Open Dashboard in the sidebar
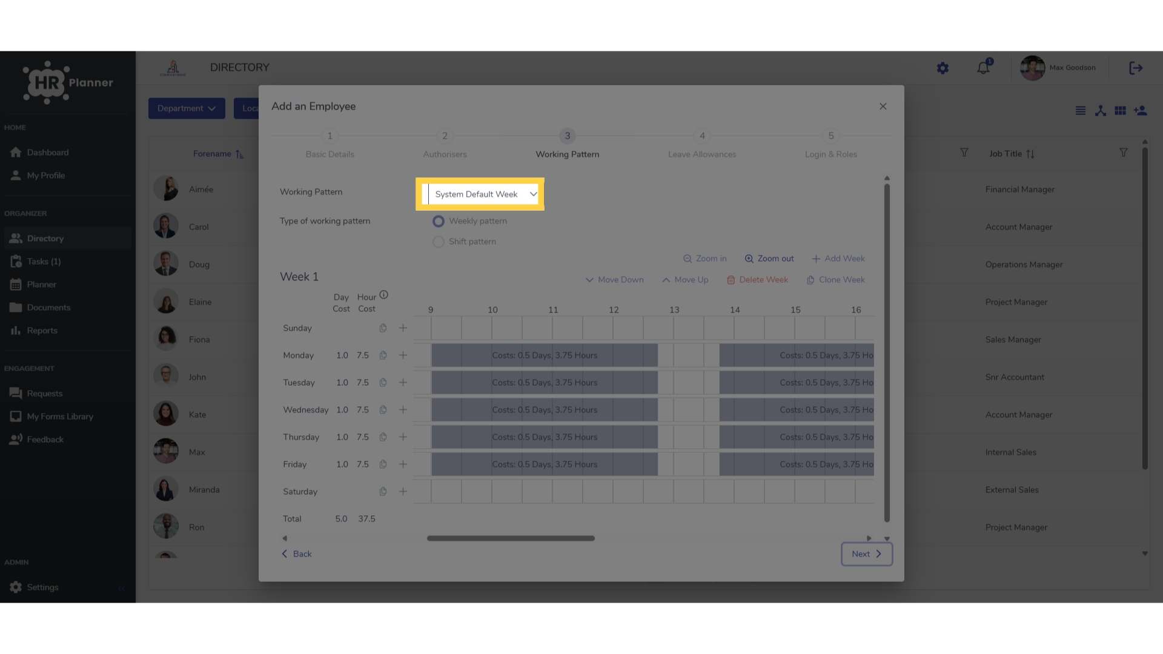 tap(48, 153)
